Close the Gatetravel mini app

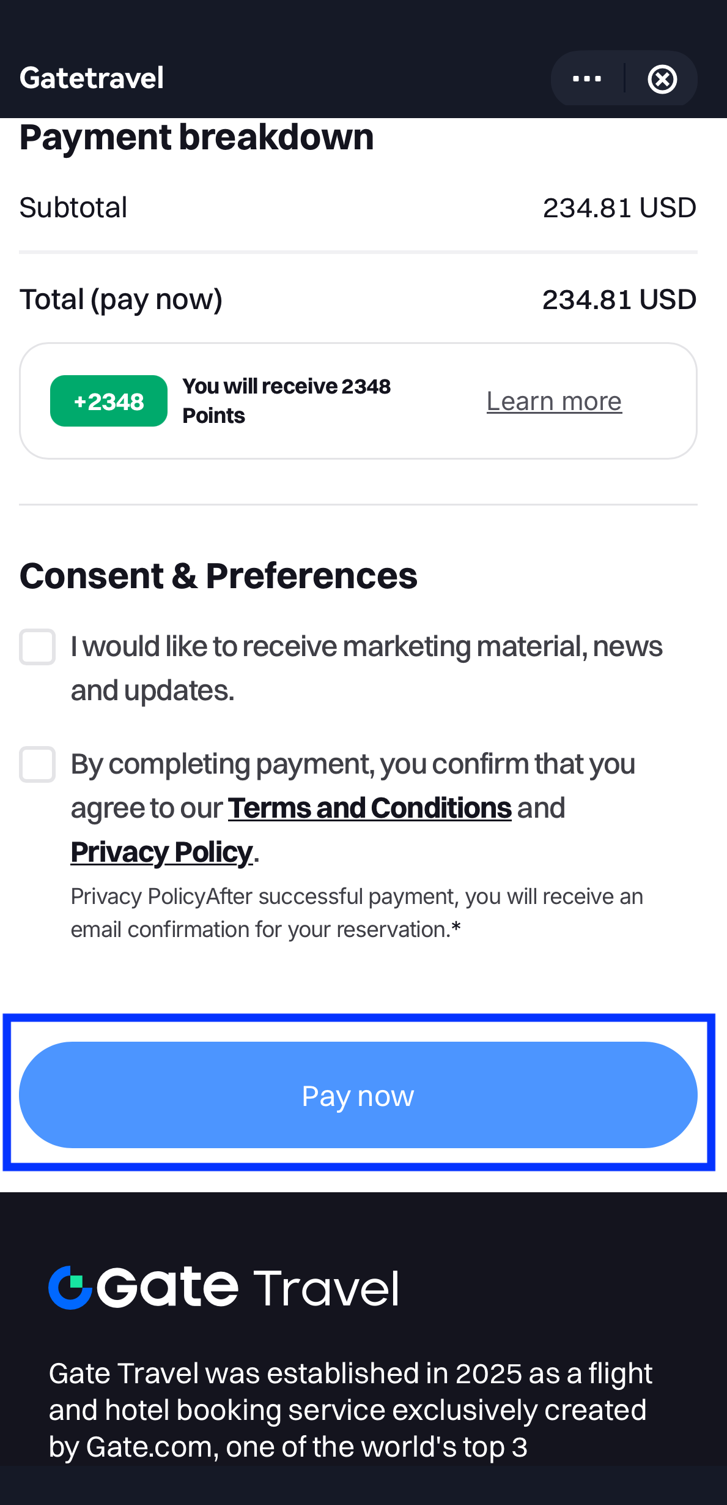662,79
